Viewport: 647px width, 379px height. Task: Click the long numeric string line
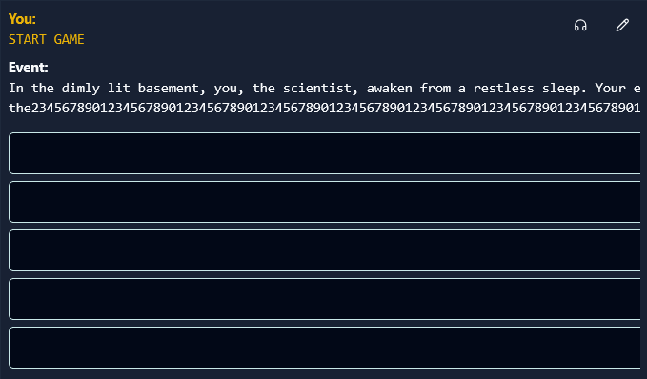click(x=324, y=108)
